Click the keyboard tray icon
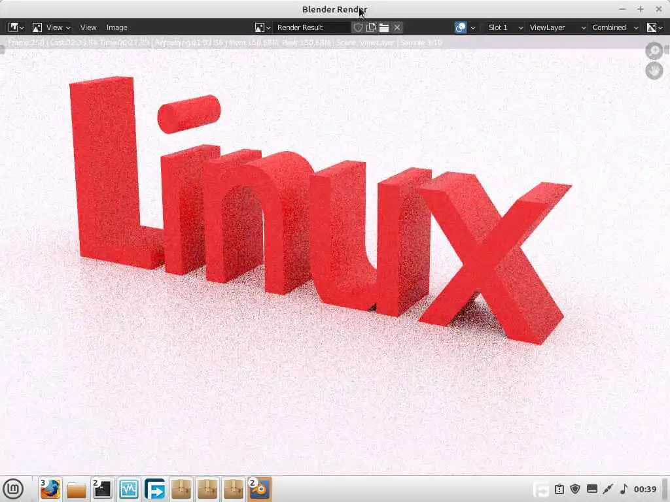The height and width of the screenshot is (502, 670). coord(591,489)
